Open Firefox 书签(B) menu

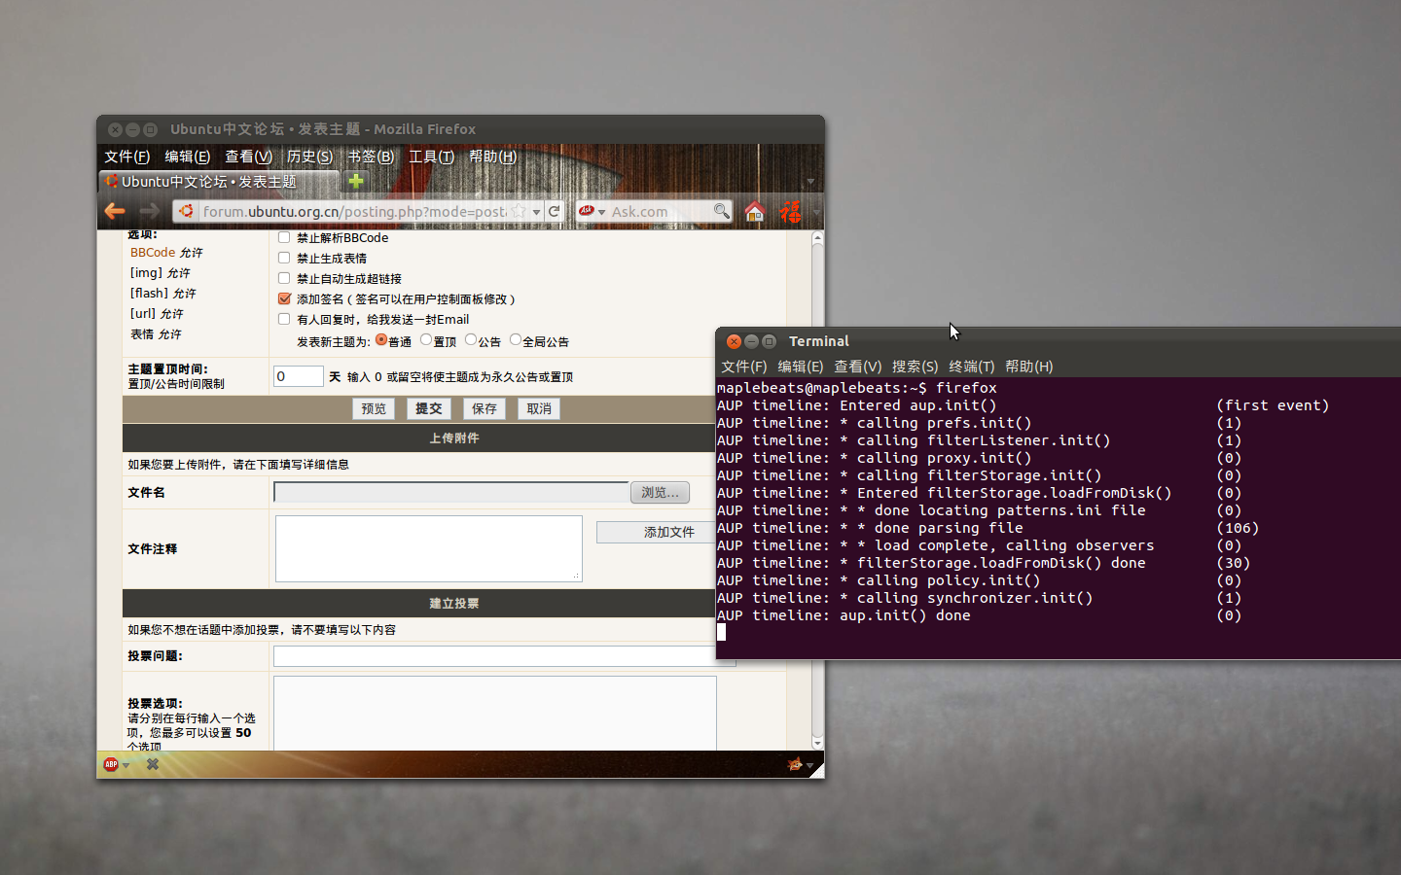pos(371,157)
